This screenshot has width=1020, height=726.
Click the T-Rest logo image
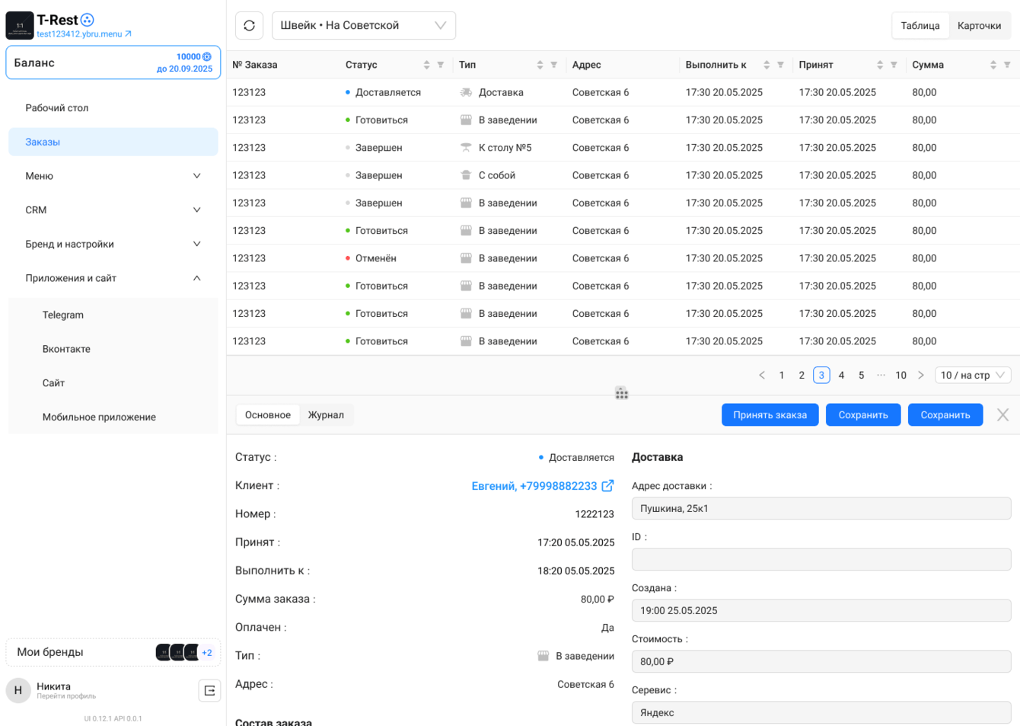pyautogui.click(x=20, y=25)
